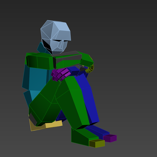Click the purple toe box
157x157 pixels.
(x=110, y=138)
